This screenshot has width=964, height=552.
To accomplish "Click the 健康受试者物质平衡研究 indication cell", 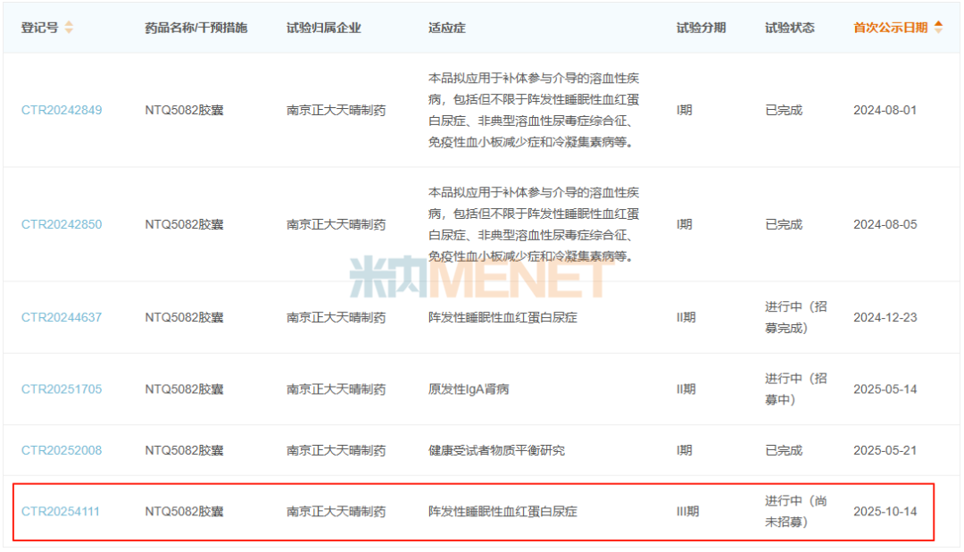I will tap(497, 450).
